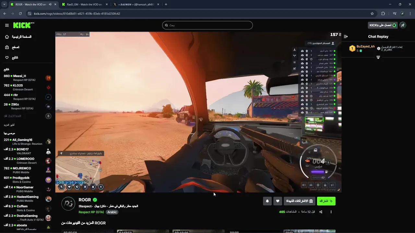Open recommended channel BOND17
Screen dimensions: 415x233
pos(28,151)
